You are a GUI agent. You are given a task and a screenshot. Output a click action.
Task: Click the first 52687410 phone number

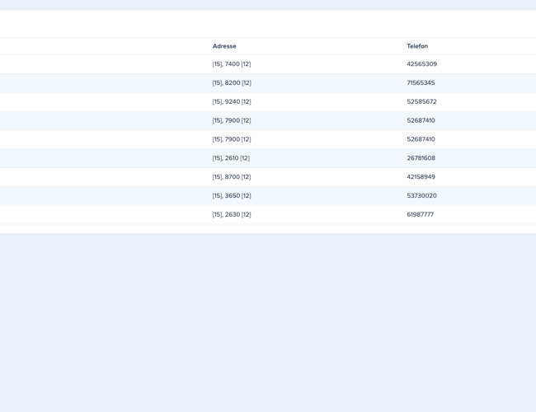(x=421, y=120)
